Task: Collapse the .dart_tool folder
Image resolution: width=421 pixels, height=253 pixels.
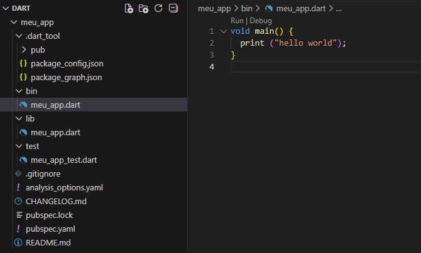Action: (19, 36)
